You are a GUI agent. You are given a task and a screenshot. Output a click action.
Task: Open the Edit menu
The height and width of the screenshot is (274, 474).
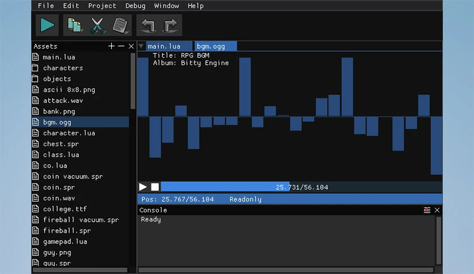coord(71,6)
